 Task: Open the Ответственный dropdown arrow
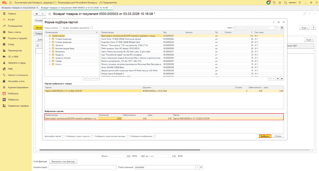(197, 167)
